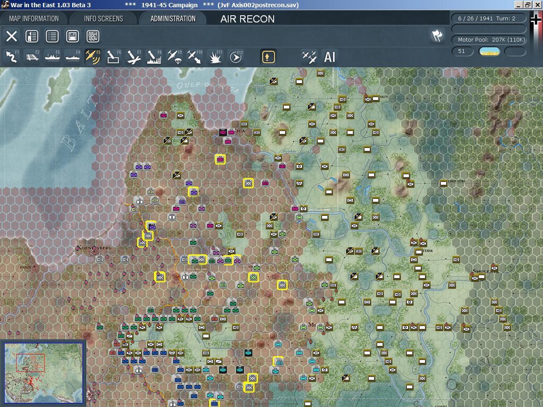Click the flags icon at toolbar right

[x=437, y=36]
